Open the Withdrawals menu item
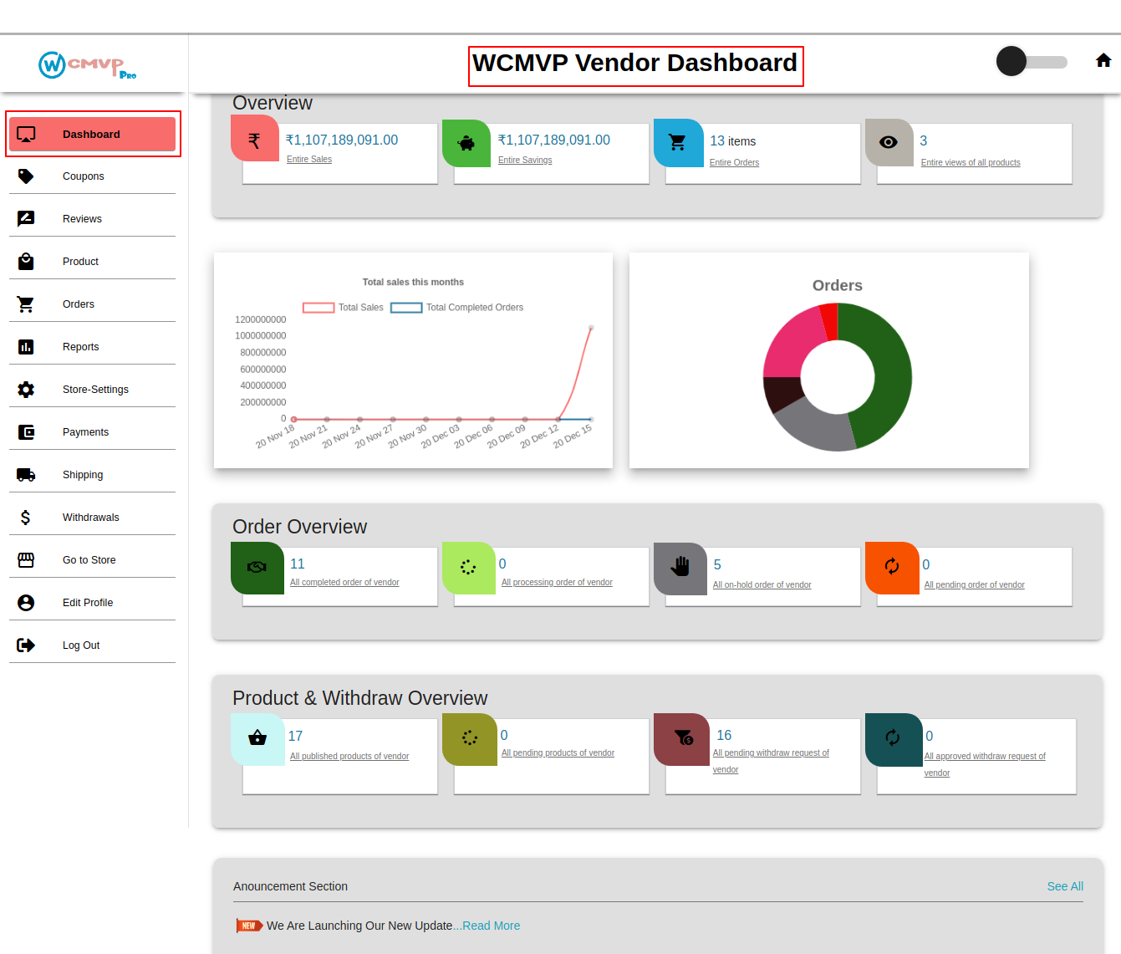This screenshot has height=954, width=1121. click(92, 518)
